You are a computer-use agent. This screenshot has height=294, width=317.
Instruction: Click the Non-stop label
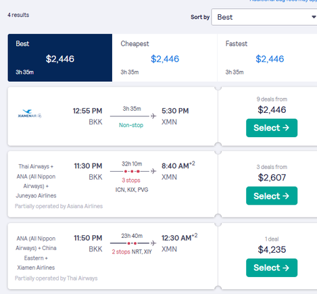coord(131,125)
